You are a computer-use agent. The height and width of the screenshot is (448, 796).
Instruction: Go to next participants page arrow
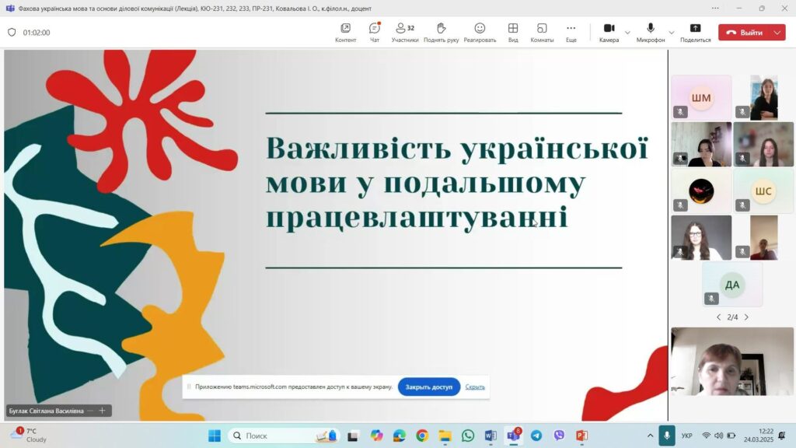[746, 317]
